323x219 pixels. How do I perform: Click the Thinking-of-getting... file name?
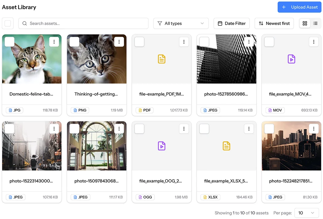96,94
